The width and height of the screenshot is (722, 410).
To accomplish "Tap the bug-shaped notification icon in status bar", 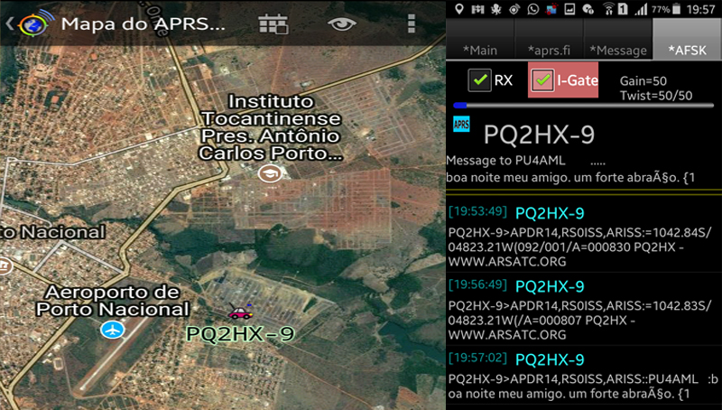I will [x=495, y=9].
